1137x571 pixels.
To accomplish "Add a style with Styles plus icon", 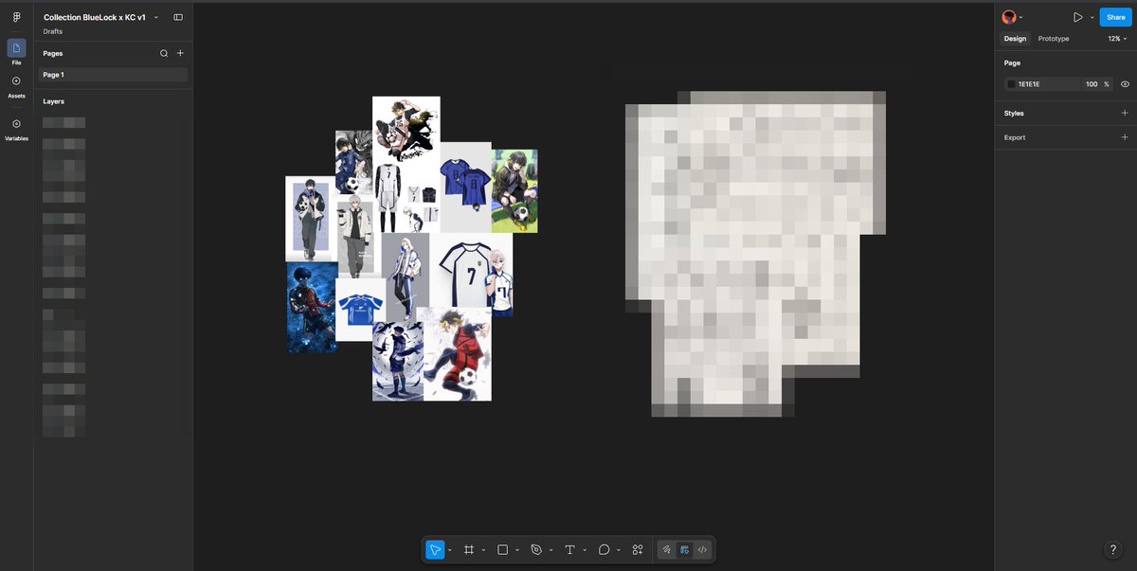I will [x=1125, y=113].
